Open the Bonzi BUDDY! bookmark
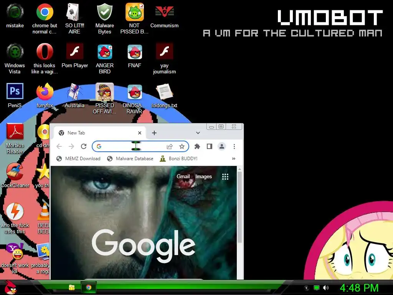The width and height of the screenshot is (393, 295). 179,159
